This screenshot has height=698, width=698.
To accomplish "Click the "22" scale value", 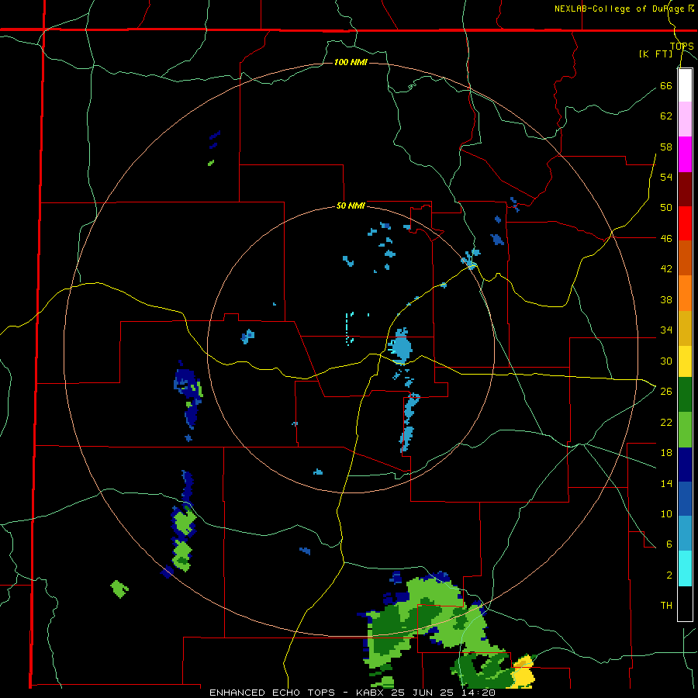I will click(666, 422).
